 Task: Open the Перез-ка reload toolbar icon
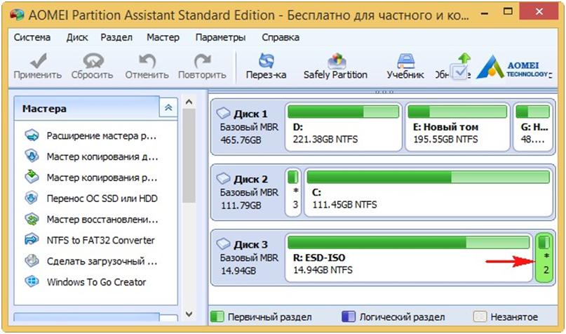coord(266,60)
